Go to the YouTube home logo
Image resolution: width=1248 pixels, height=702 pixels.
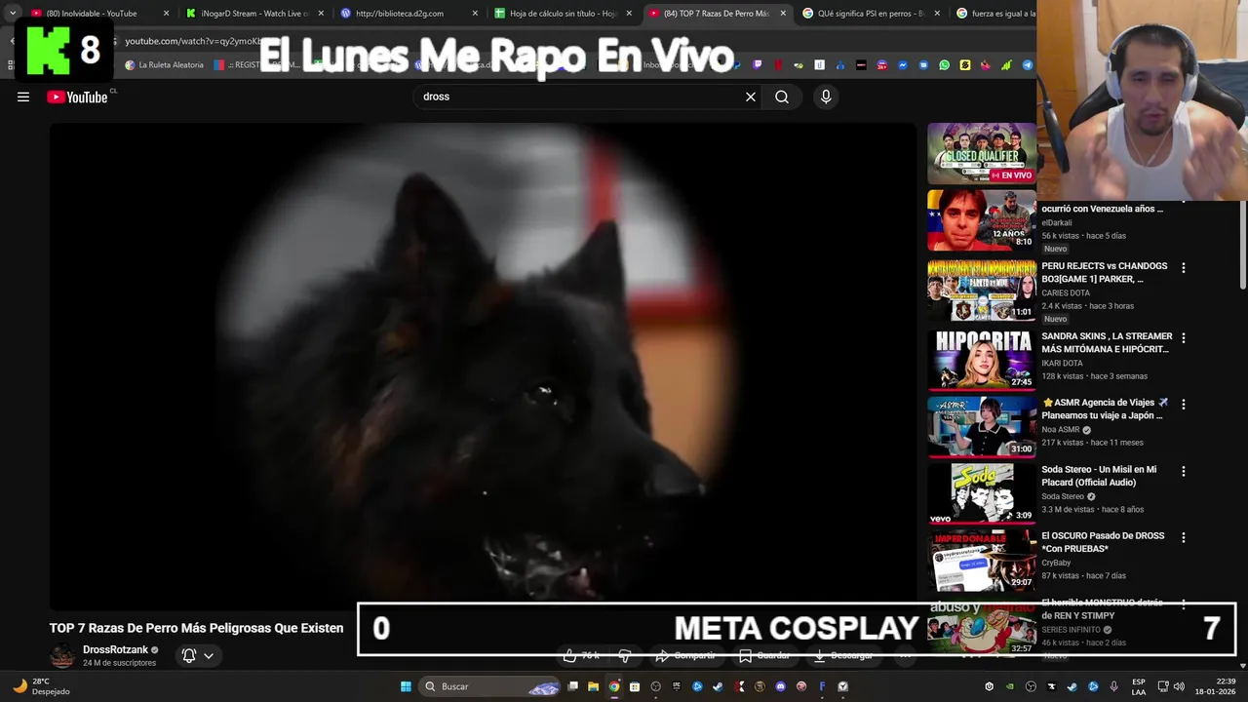pyautogui.click(x=77, y=97)
